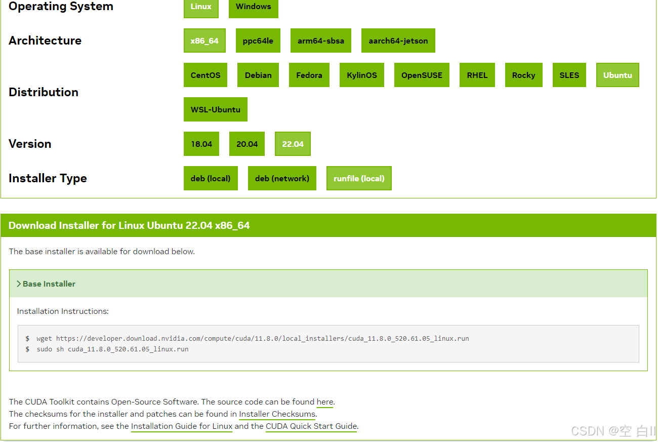The width and height of the screenshot is (658, 442).
Task: Choose ppc64le architecture
Action: 258,41
